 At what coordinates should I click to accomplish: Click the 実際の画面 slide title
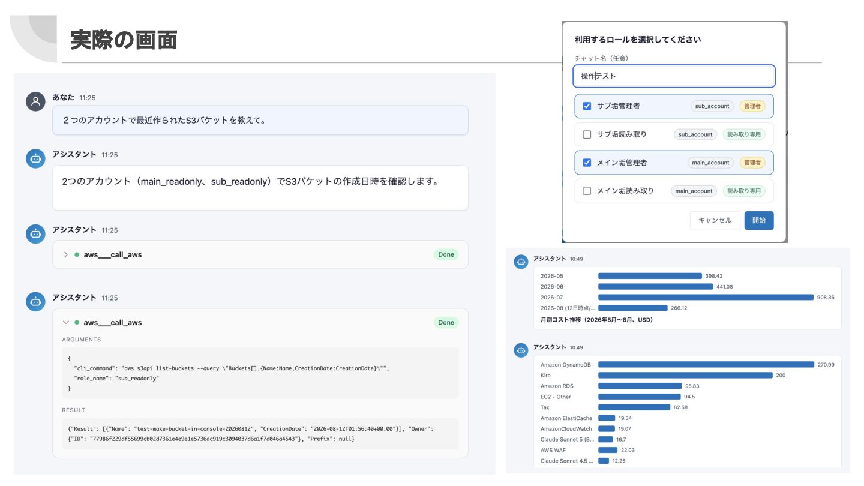click(x=124, y=40)
